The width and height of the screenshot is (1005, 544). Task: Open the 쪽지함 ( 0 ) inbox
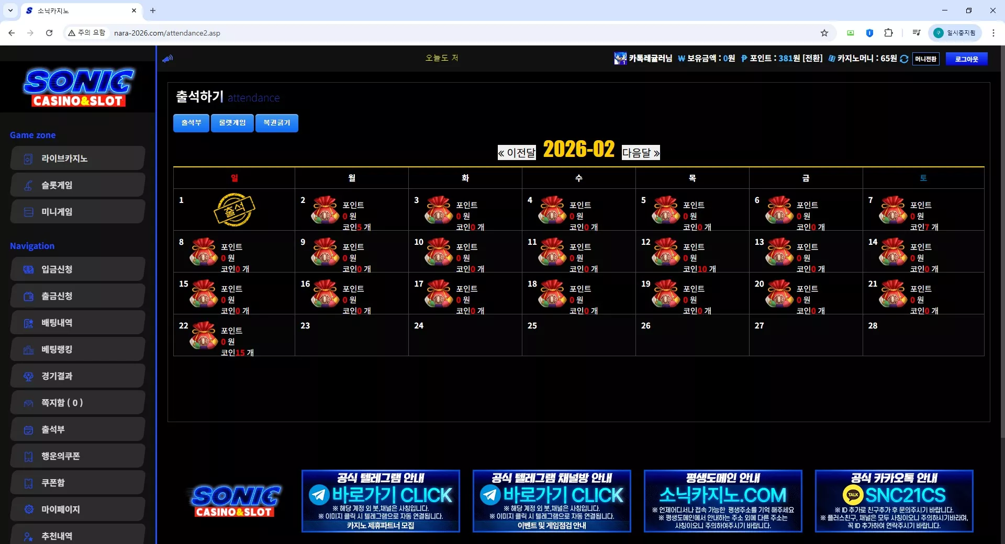[x=77, y=402]
